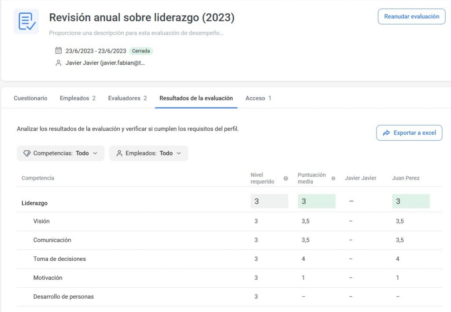
Task: Select the Visión row label
Action: point(41,221)
